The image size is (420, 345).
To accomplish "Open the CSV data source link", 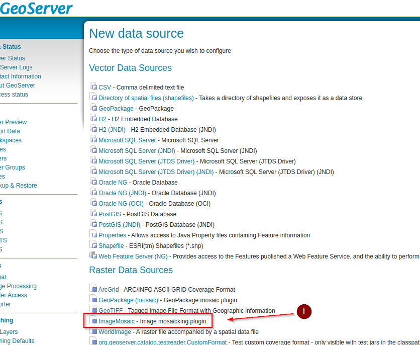I will [x=104, y=88].
